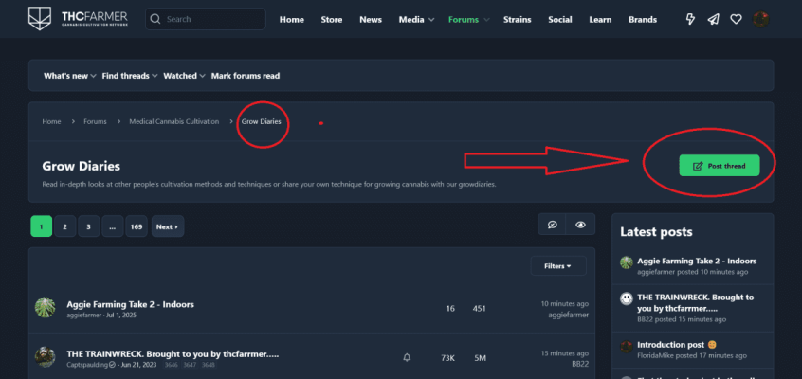802x379 pixels.
Task: Open Media in top navigation
Action: coord(411,20)
